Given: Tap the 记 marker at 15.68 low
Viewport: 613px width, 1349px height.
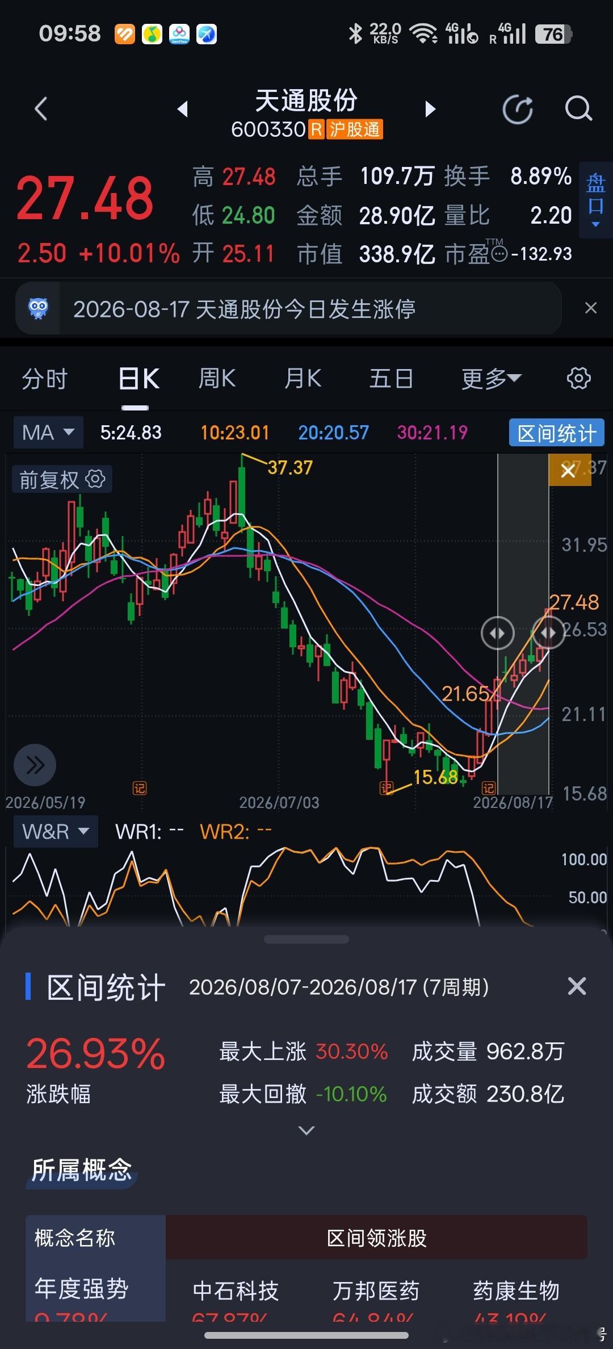Looking at the screenshot, I should tap(387, 788).
